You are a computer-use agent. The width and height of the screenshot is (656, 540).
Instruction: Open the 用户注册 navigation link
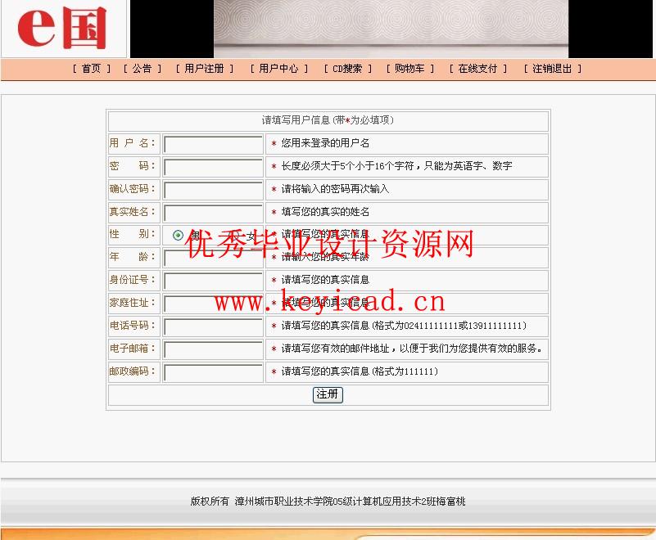pos(204,70)
